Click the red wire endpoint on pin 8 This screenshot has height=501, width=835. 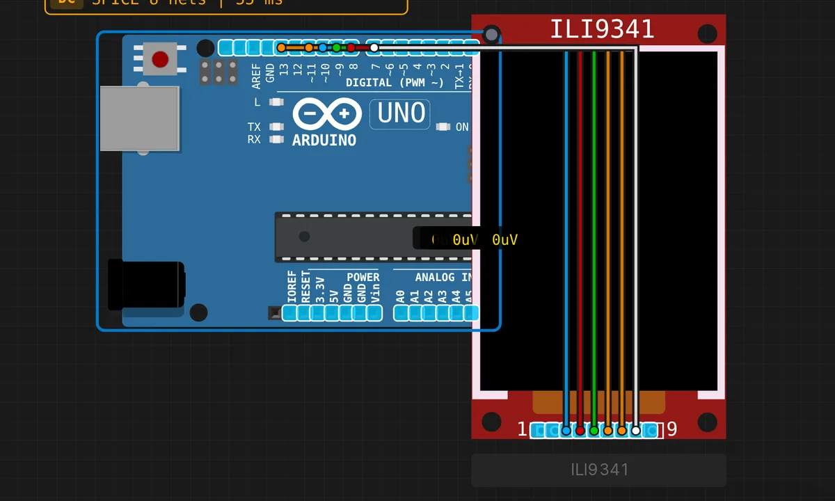(x=351, y=48)
